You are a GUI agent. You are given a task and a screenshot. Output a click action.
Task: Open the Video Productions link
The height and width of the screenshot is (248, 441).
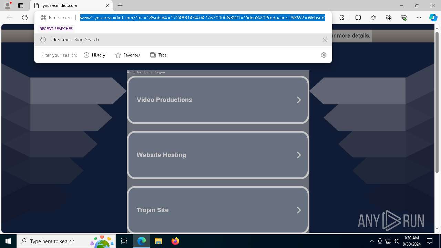pyautogui.click(x=218, y=100)
